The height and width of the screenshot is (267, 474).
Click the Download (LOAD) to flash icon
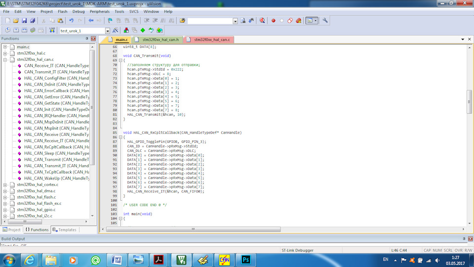click(x=52, y=31)
